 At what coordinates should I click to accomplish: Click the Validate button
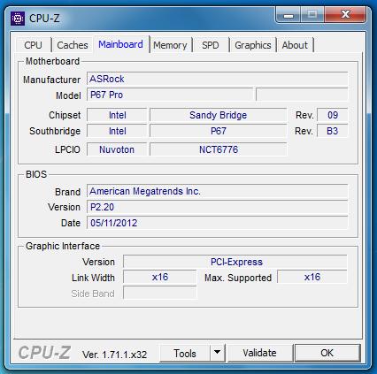pyautogui.click(x=259, y=353)
